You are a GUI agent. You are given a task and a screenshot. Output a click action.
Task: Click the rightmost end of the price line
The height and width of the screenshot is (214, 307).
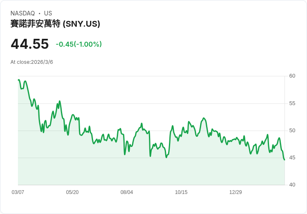tap(284, 160)
